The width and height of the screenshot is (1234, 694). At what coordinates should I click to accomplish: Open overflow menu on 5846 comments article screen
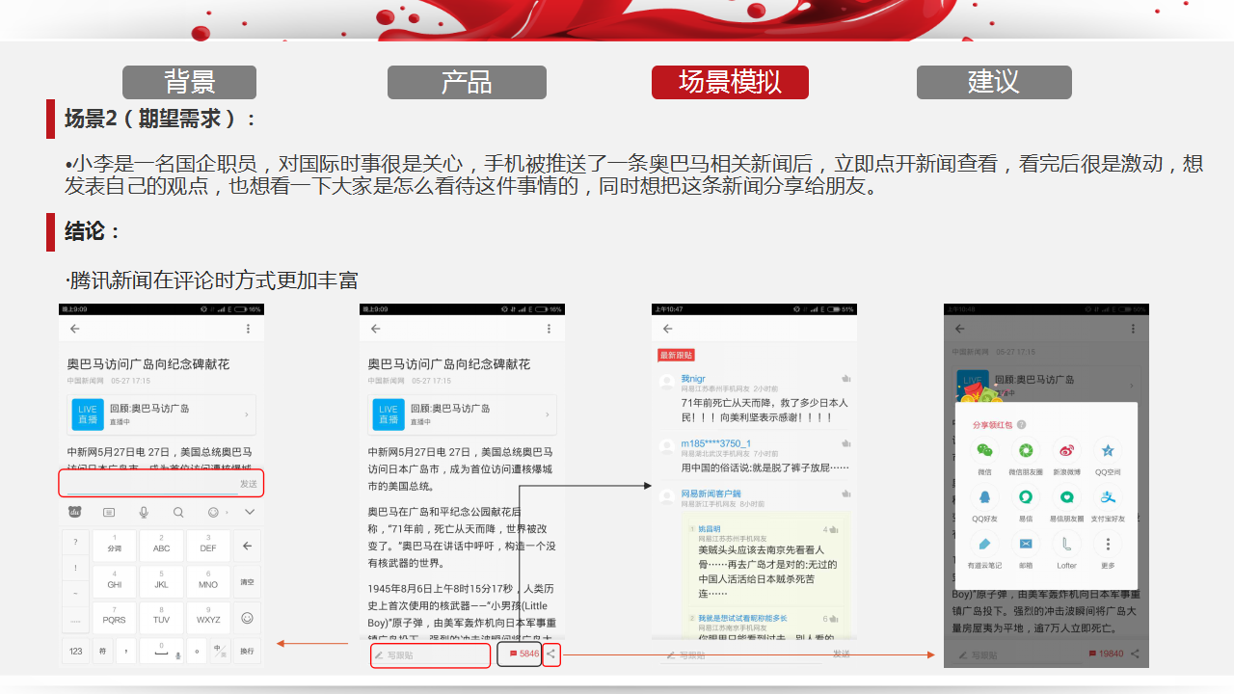[x=549, y=329]
